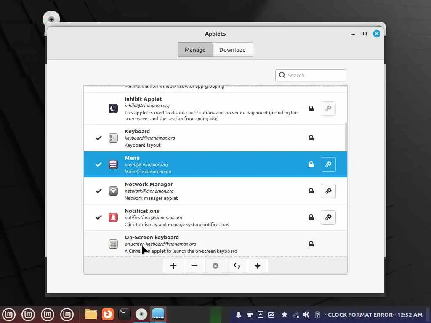Click checkmark on Menu applet row
431x323 pixels.
click(x=98, y=164)
